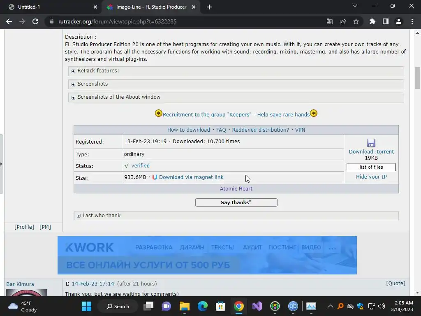
Task: Select the Image-Line FL Studio tab
Action: coord(151,7)
